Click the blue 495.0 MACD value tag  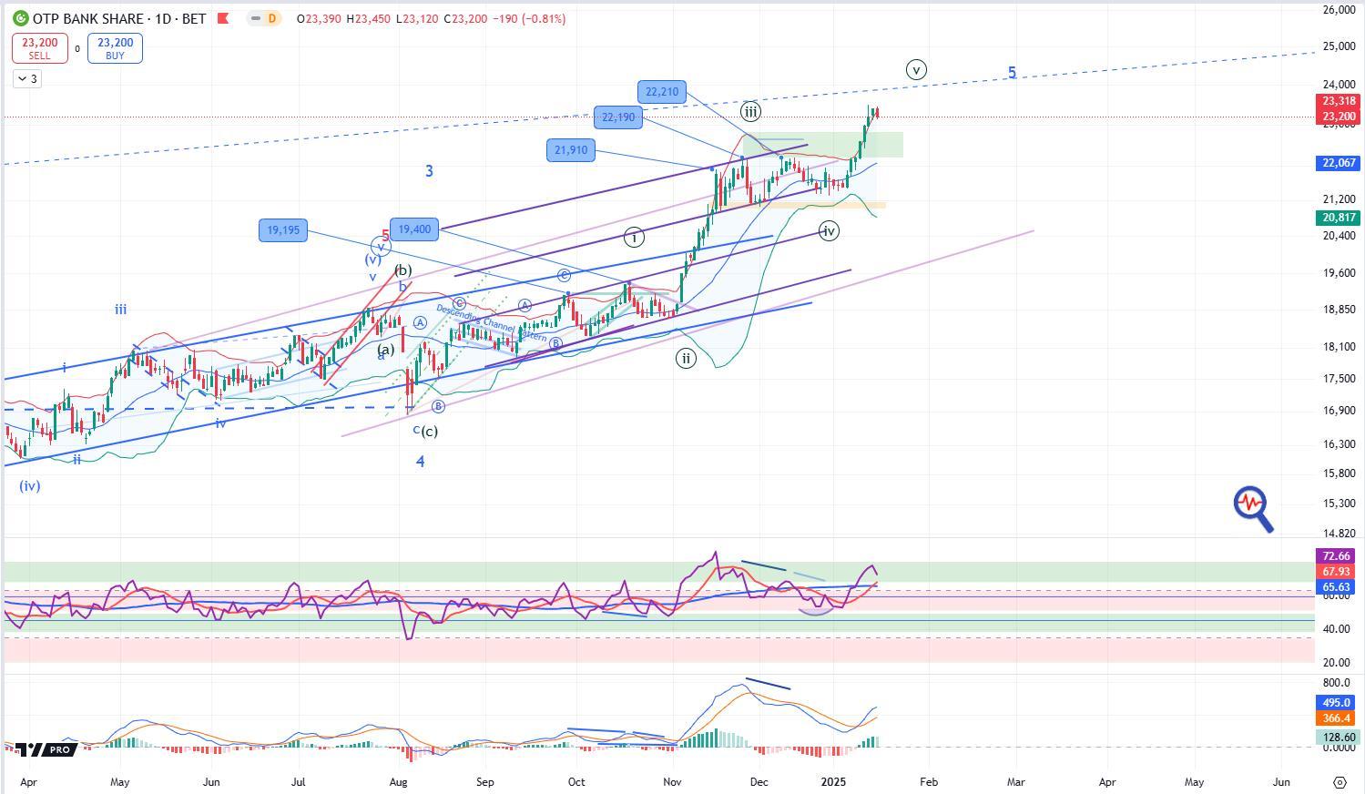[x=1336, y=703]
